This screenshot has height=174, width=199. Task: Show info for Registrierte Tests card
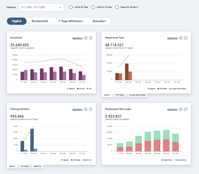pyautogui.click(x=181, y=38)
